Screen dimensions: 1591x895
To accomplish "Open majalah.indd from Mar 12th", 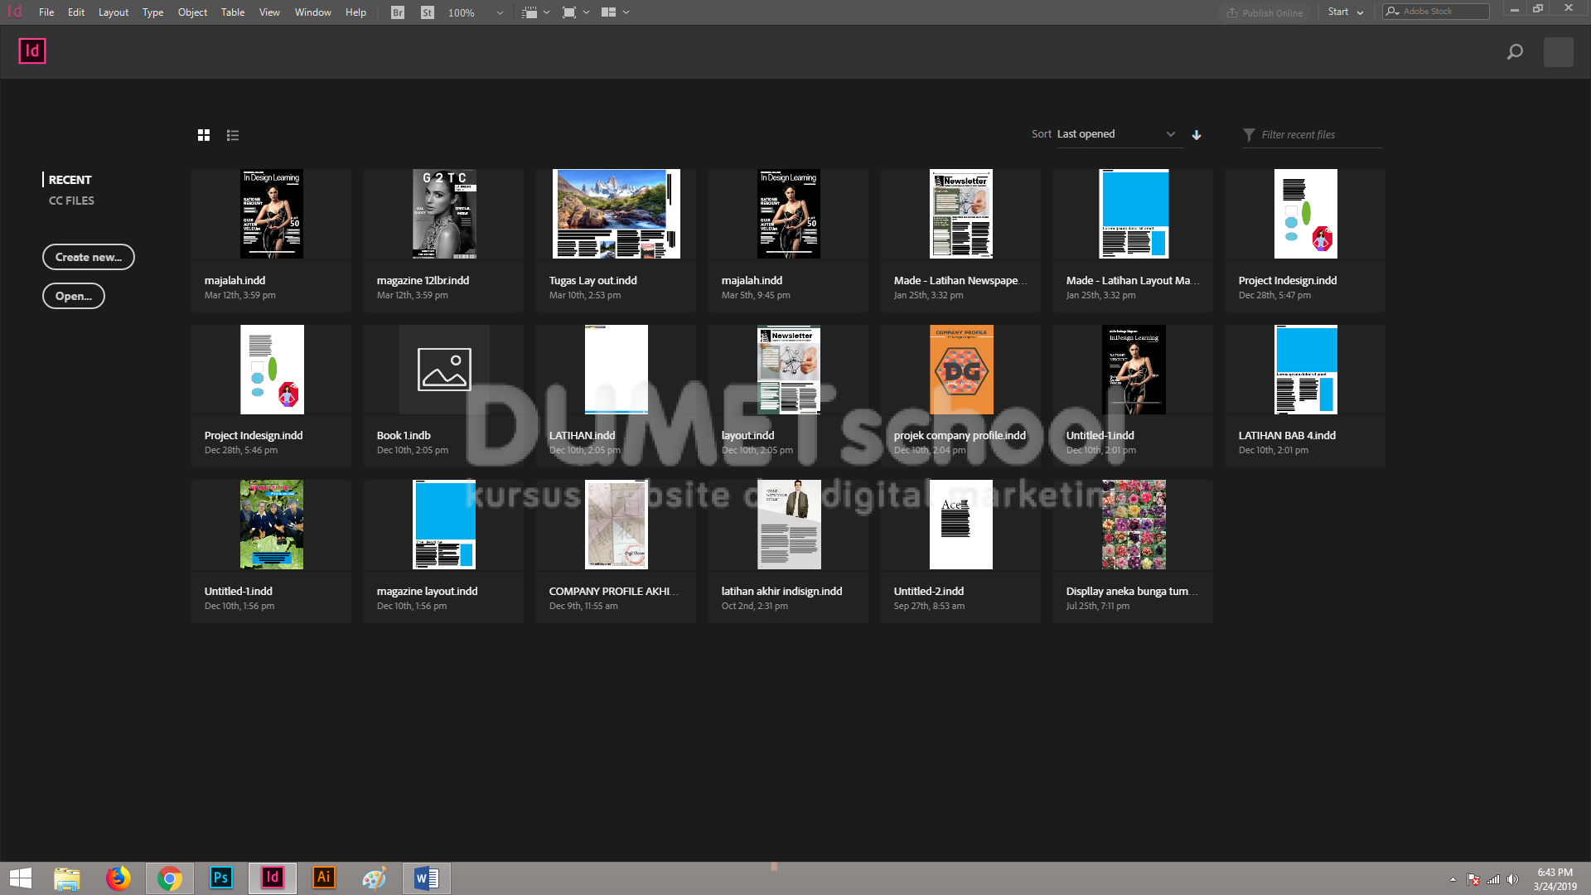I will 272,214.
